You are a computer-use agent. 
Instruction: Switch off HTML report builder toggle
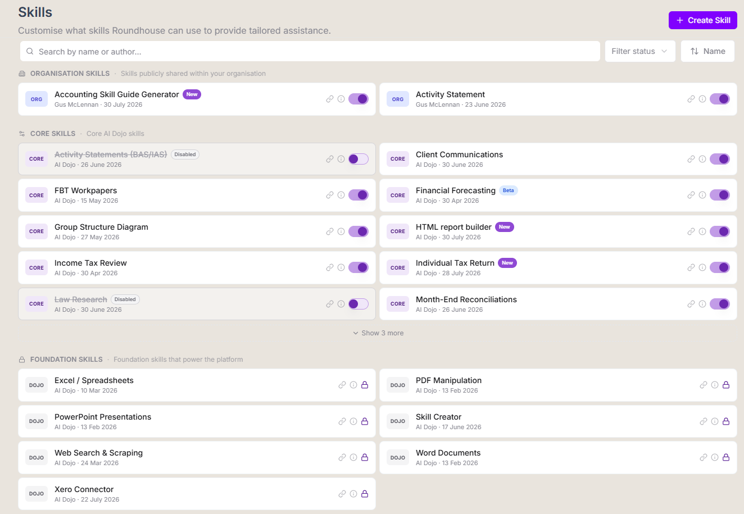pos(720,231)
